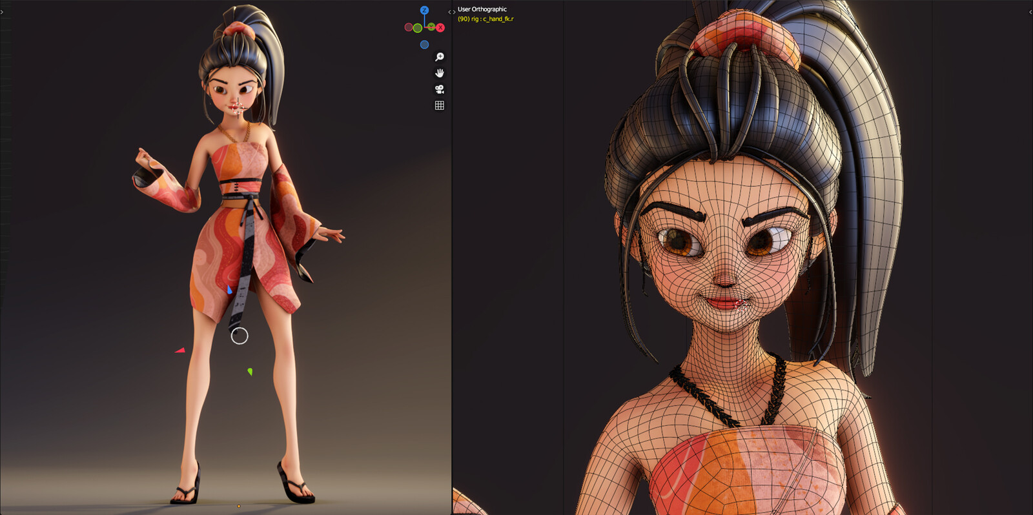The image size is (1033, 515).
Task: Click the blue Z axis gizmo ball
Action: point(424,10)
